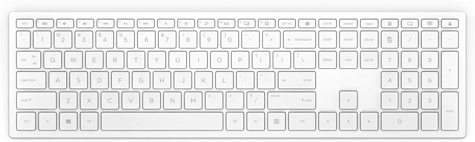
Task: Click the f7 brightness down key
Action: click(x=166, y=24)
